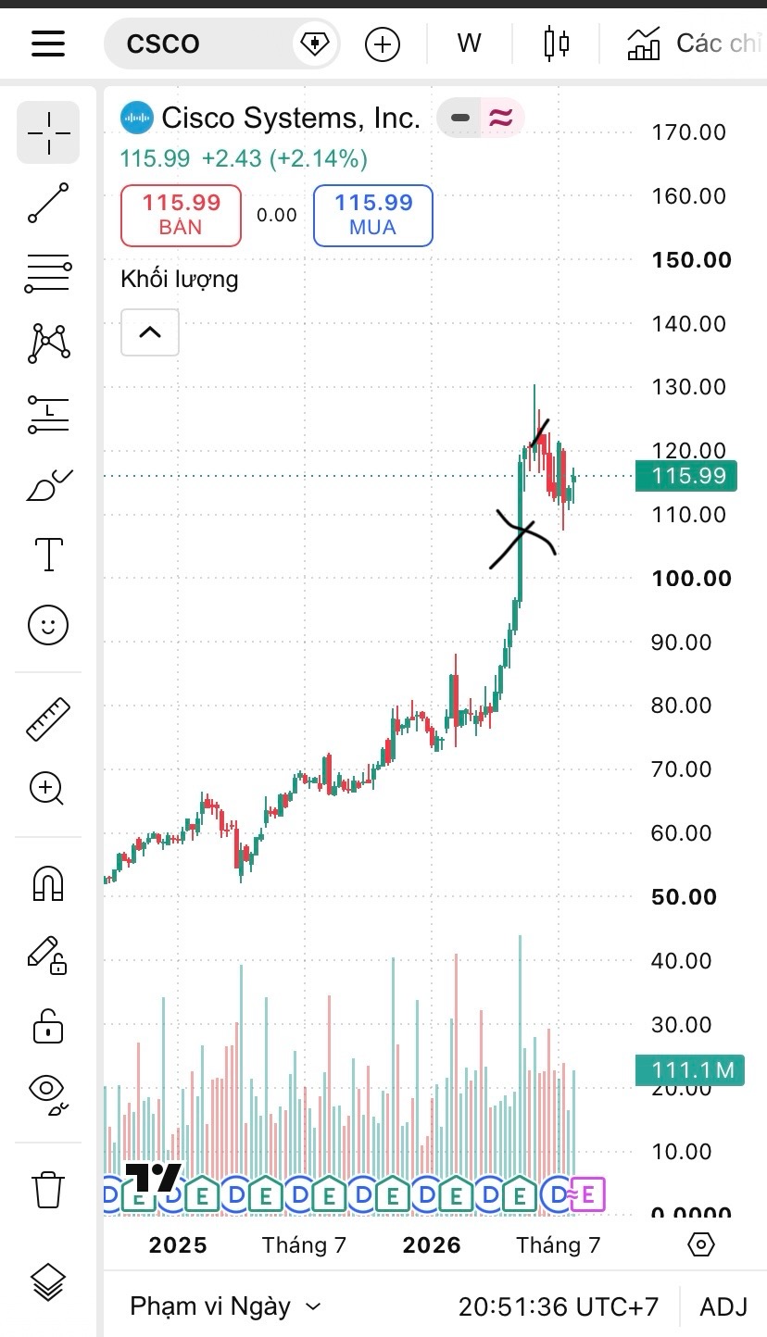Activate the zoom in magnifier tool

point(46,789)
